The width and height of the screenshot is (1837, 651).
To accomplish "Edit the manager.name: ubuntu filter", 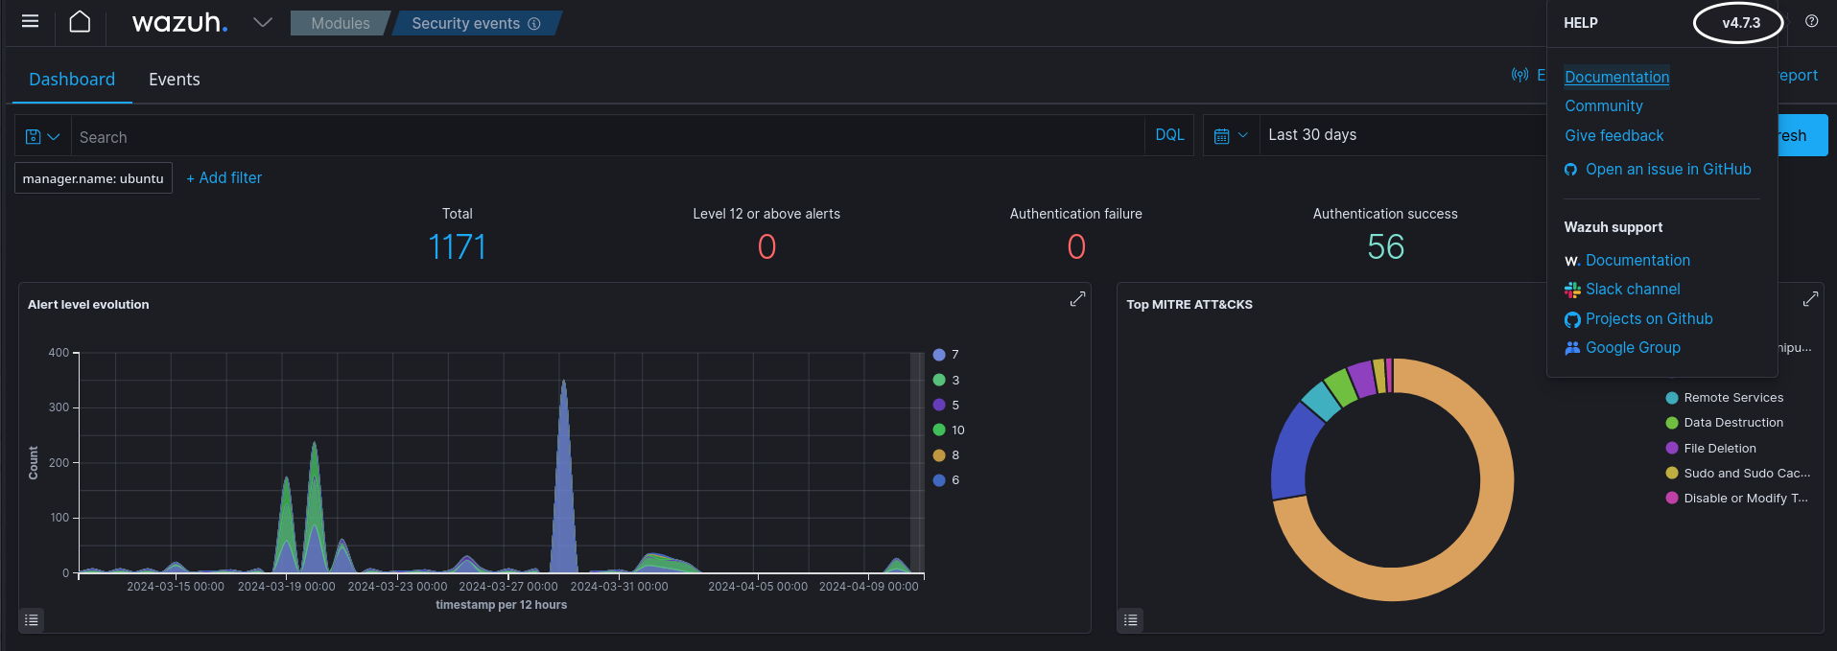I will coord(93,178).
